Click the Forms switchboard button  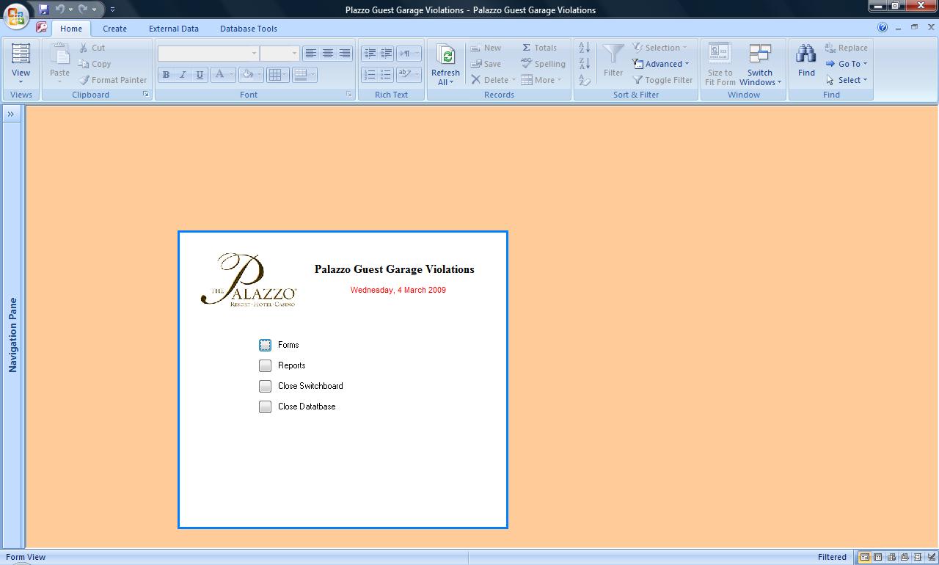265,345
